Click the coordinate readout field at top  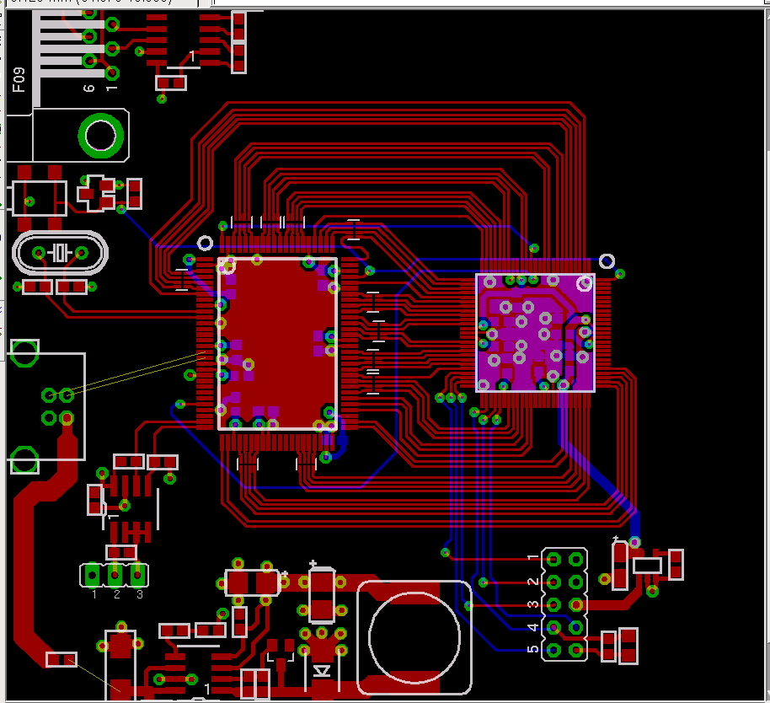pyautogui.click(x=101, y=3)
